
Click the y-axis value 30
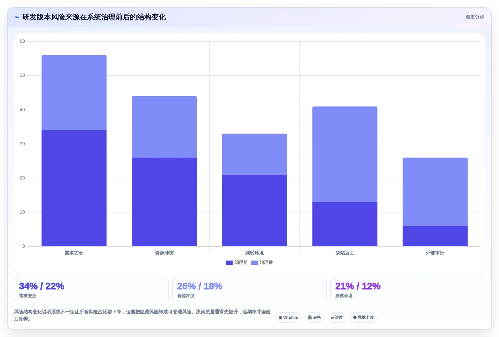pos(22,144)
